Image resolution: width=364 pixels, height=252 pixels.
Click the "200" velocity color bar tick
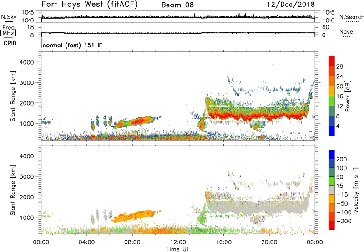pos(342,159)
